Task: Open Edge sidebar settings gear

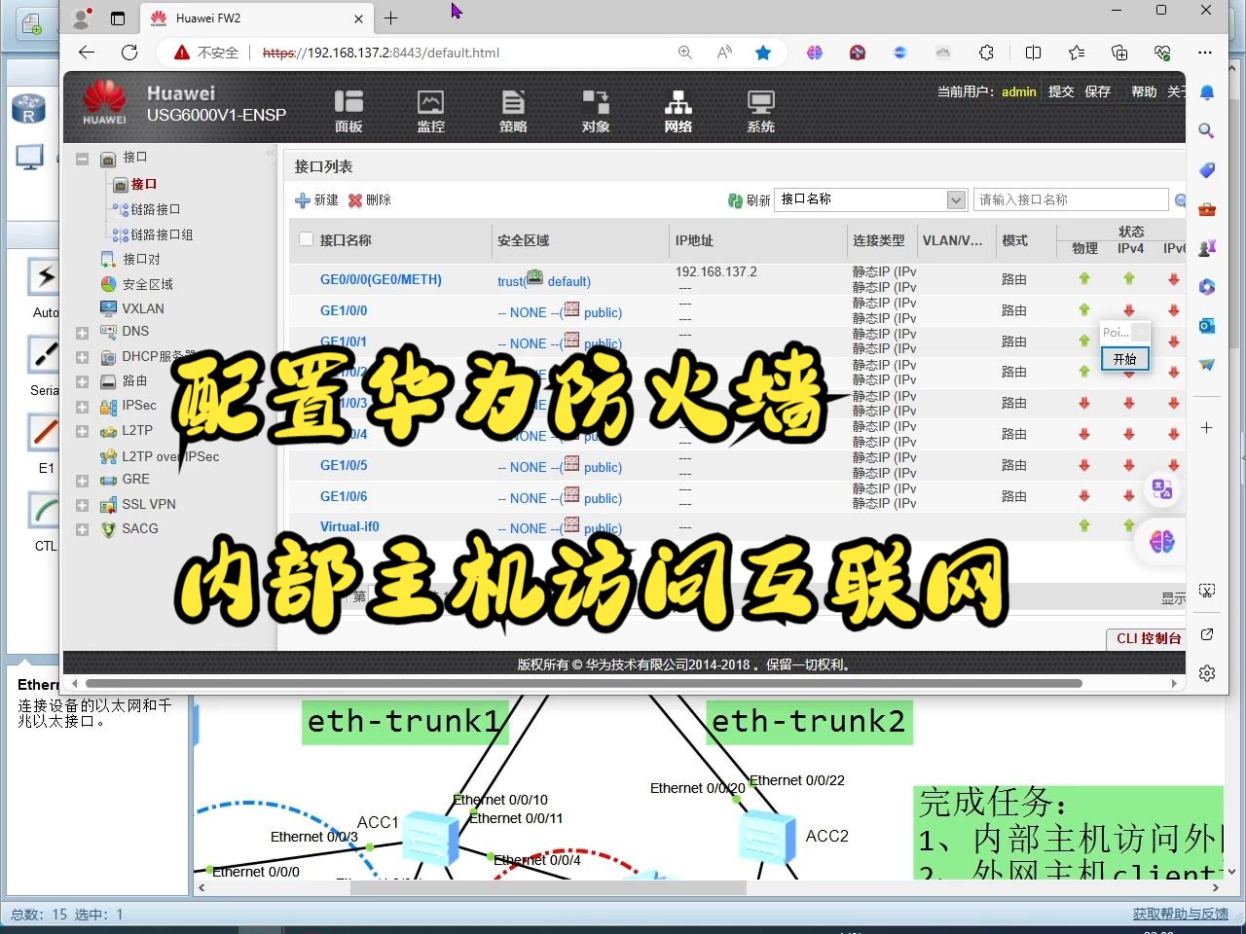Action: pyautogui.click(x=1206, y=672)
